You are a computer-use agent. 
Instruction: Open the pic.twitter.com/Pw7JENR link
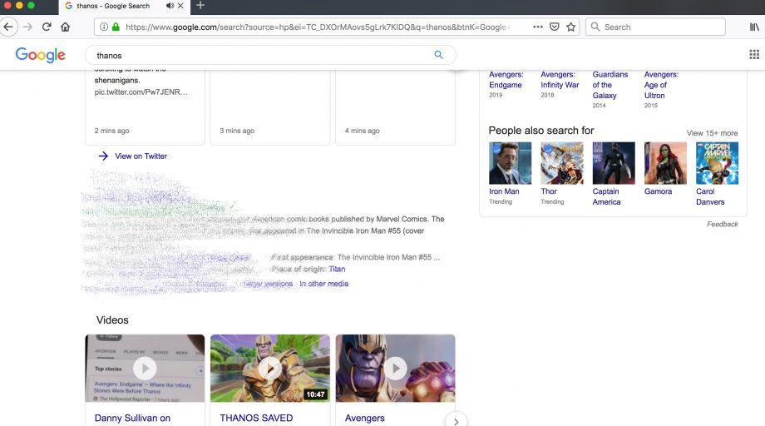141,92
